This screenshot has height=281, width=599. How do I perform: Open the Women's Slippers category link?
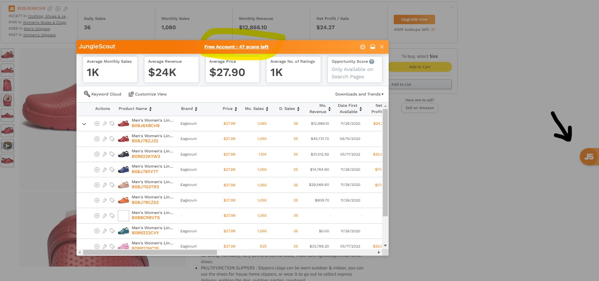[x=39, y=35]
